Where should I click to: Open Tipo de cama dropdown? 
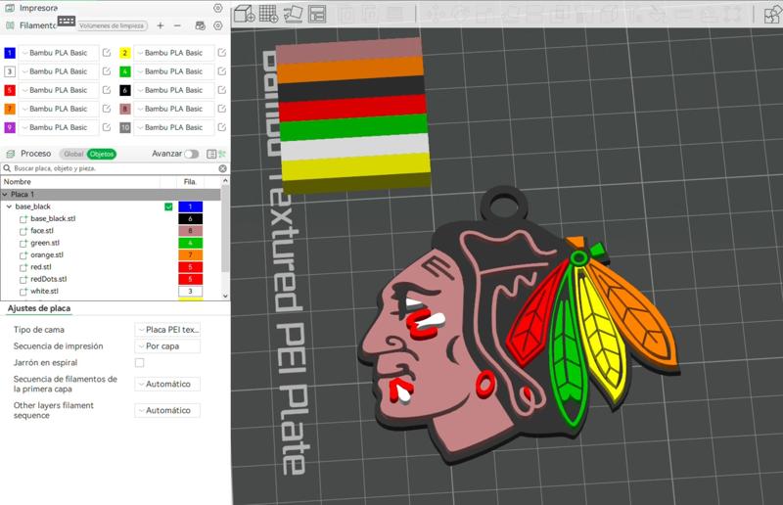167,330
